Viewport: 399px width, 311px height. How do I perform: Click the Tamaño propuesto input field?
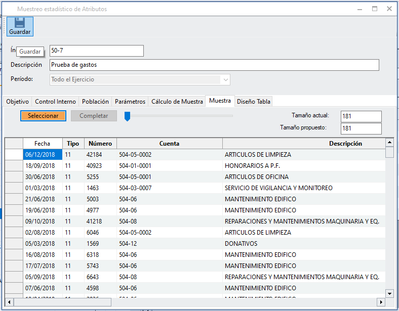(361, 128)
